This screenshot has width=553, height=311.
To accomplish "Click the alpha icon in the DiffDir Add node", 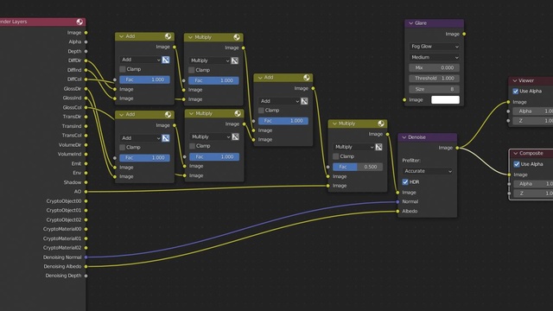I will [166, 60].
